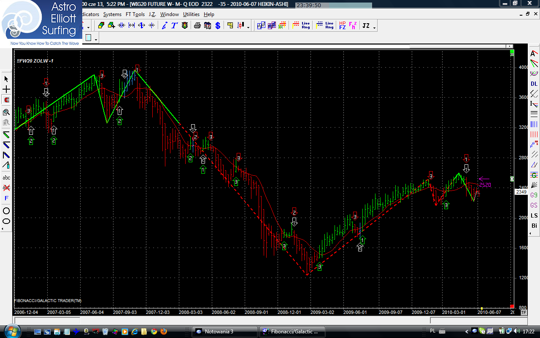Expand the candlestick chart type dropdown

[248, 27]
